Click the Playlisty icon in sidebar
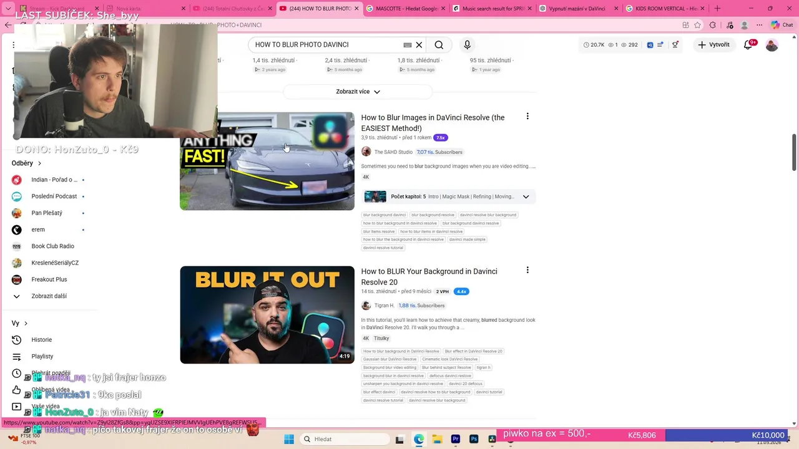 [x=17, y=357]
